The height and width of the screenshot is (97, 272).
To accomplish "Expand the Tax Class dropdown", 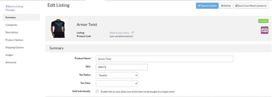I will coord(117,84).
